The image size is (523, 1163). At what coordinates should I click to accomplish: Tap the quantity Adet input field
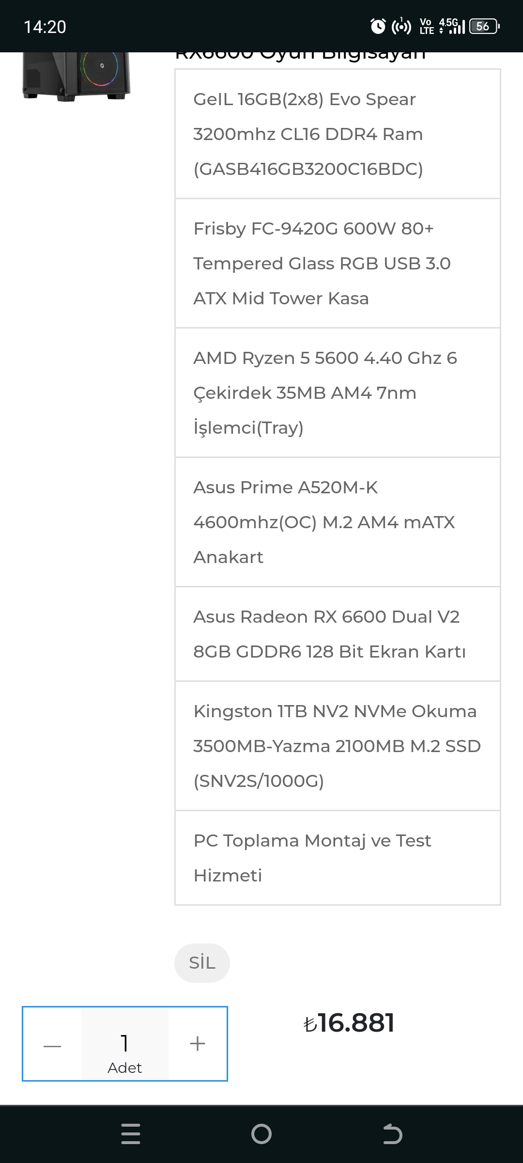click(125, 1044)
